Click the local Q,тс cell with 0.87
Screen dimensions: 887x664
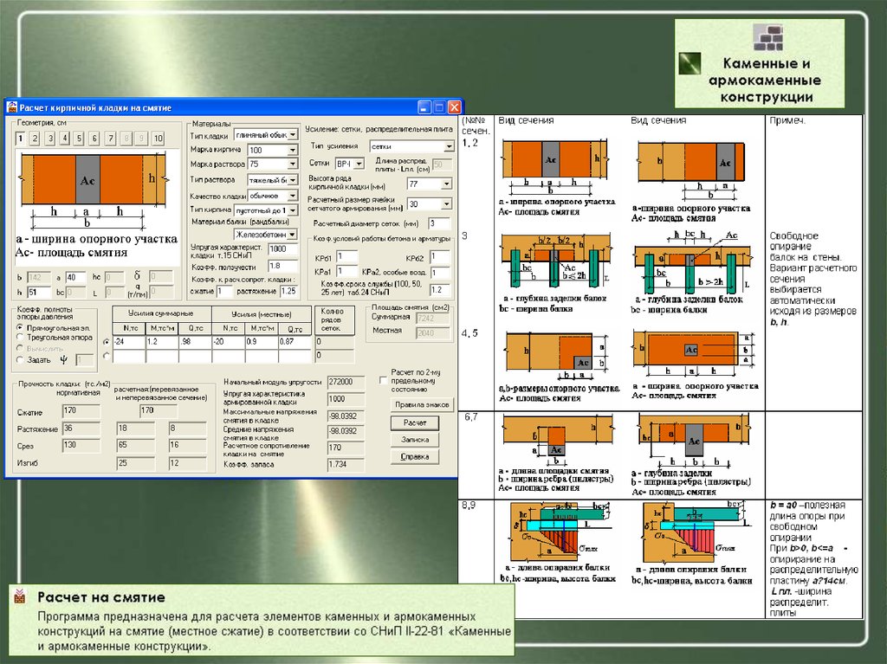(x=295, y=342)
